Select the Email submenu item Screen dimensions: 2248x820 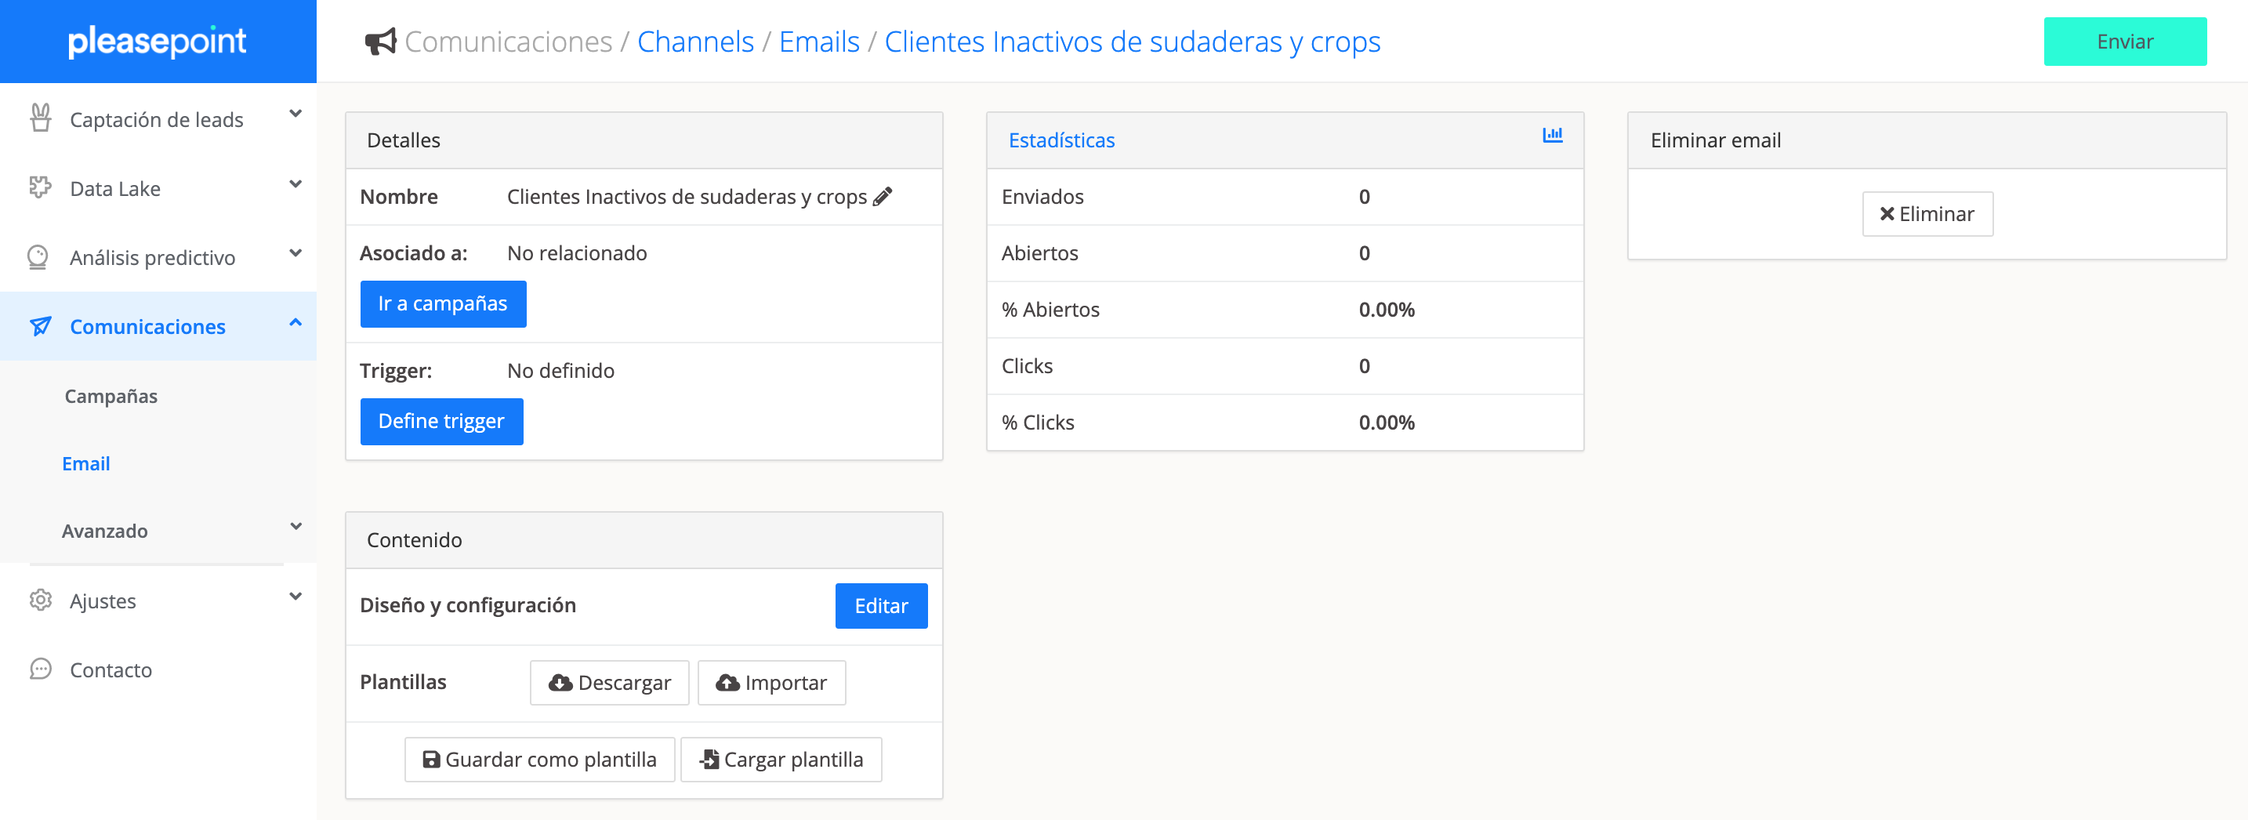pos(85,463)
